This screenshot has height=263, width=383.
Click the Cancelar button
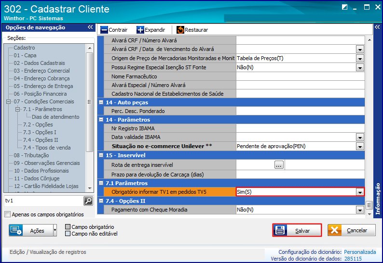pos(352,230)
